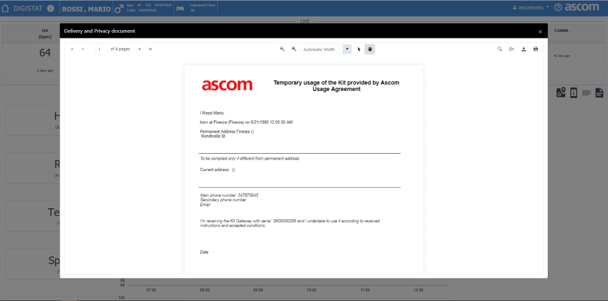Screen dimensions: 608x301
Task: Click the HR (bpm) column header
Action: 45,34
